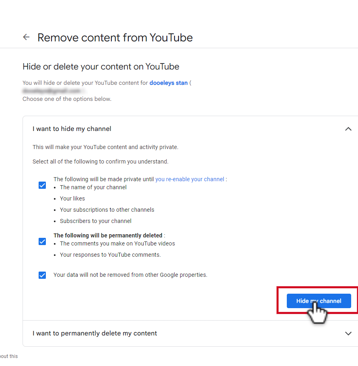
Task: Go back using the left arrow icon
Action: 26,37
